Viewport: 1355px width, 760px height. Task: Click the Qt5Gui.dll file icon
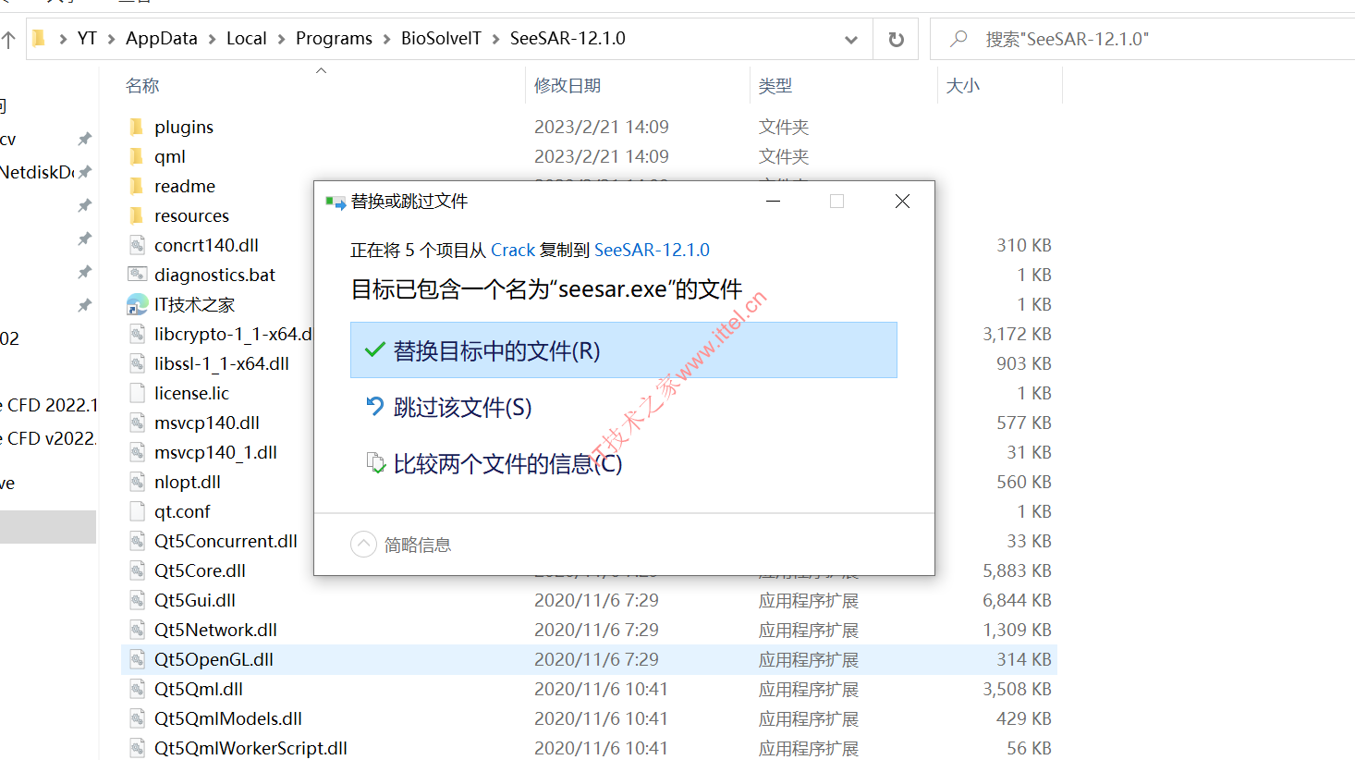pyautogui.click(x=137, y=600)
